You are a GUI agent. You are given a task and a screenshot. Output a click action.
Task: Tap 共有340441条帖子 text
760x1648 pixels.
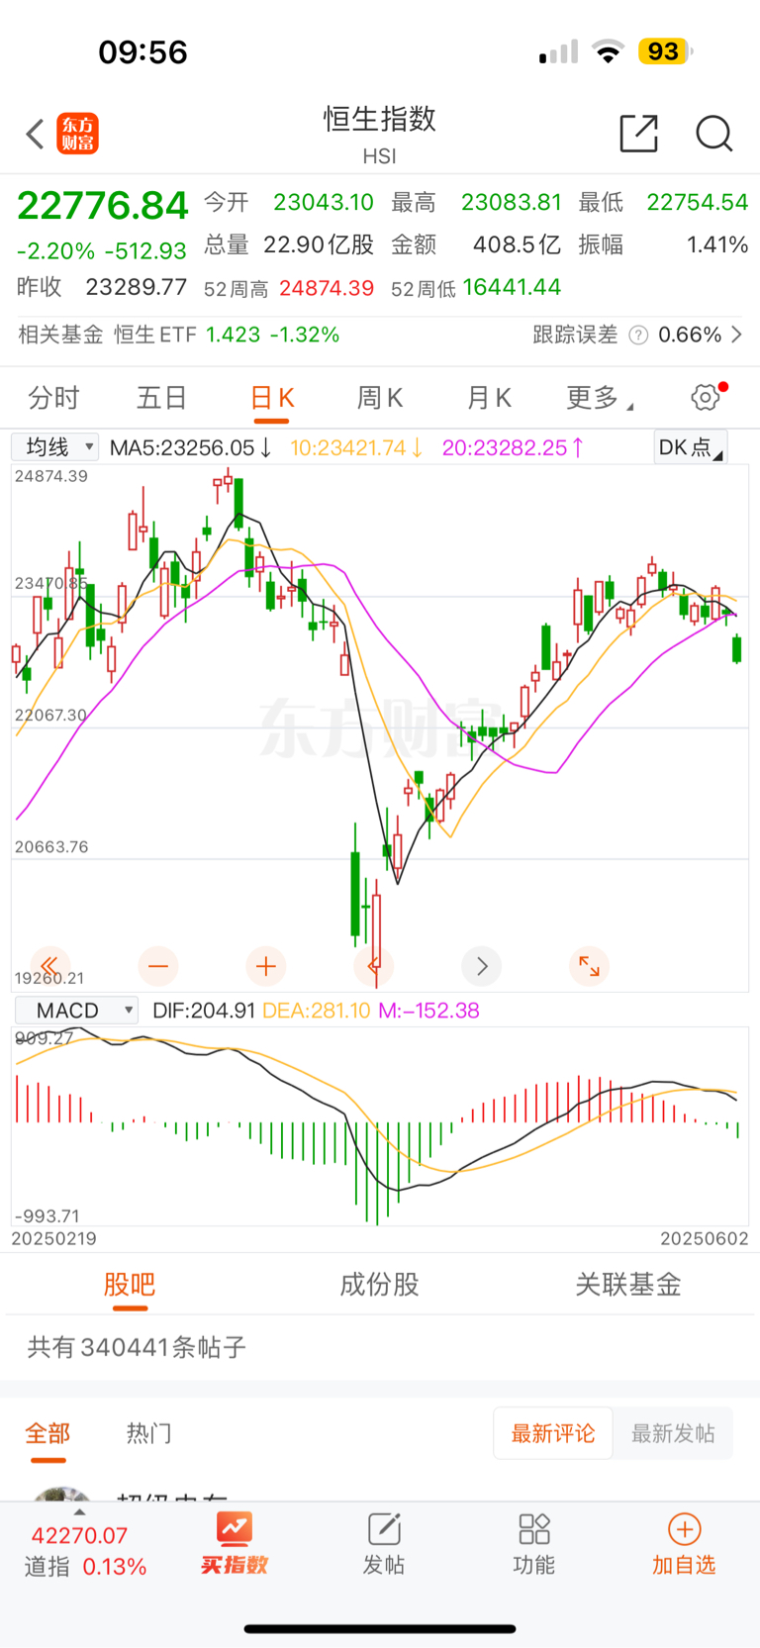[137, 1347]
